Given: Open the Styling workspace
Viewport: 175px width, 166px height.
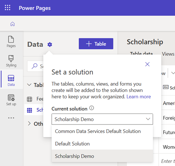Looking at the screenshot, I should (11, 61).
